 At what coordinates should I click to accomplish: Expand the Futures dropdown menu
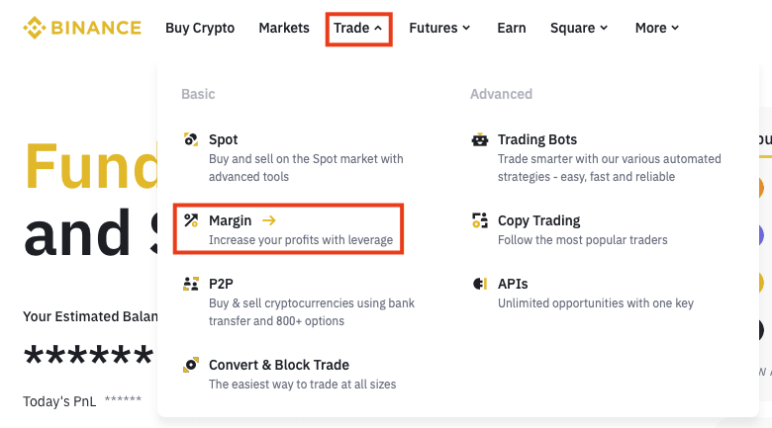pyautogui.click(x=439, y=28)
